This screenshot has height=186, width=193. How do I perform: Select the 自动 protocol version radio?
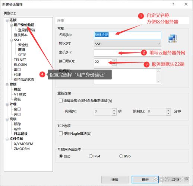(x=61, y=156)
